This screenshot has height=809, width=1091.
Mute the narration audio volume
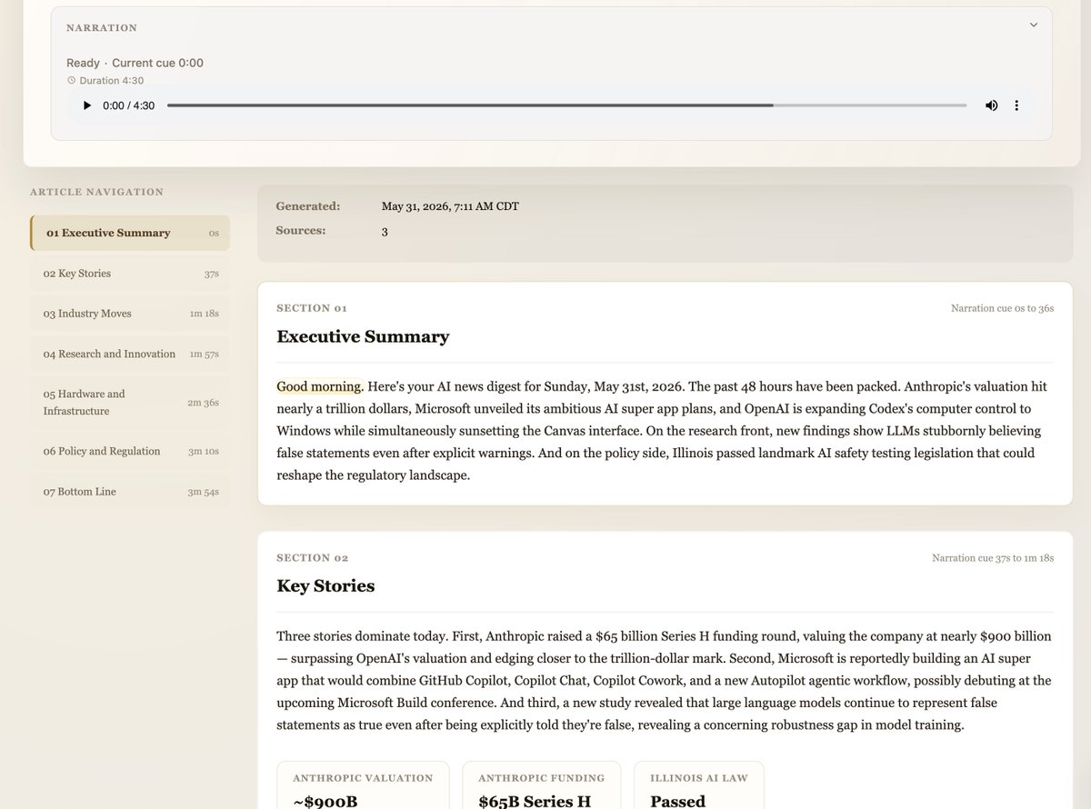coord(991,105)
